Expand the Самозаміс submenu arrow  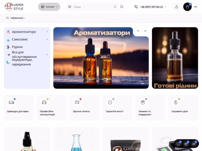[x=47, y=39]
